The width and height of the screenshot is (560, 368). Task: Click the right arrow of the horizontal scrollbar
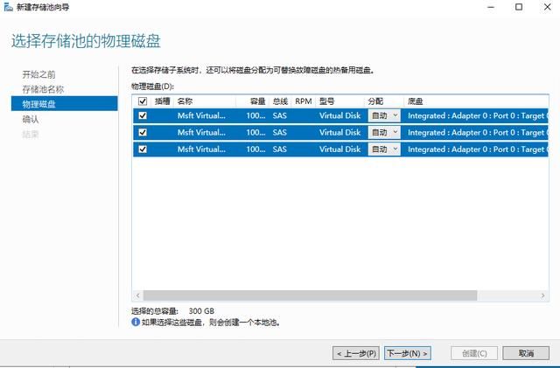pos(544,295)
